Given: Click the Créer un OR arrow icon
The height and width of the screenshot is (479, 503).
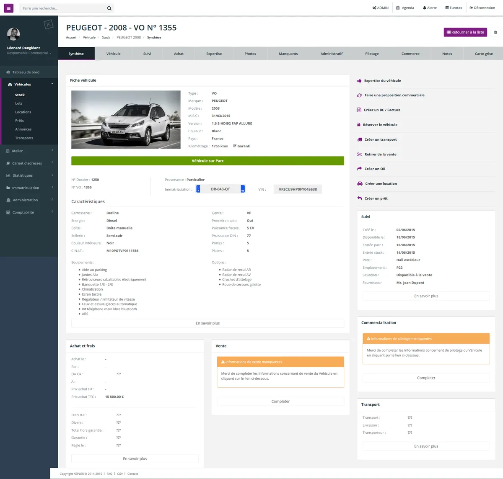Looking at the screenshot, I should coord(359,169).
